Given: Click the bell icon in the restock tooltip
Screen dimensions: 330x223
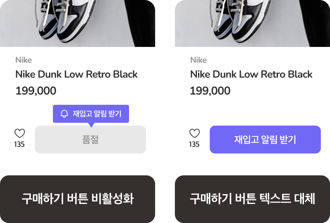Looking at the screenshot, I should tap(64, 114).
